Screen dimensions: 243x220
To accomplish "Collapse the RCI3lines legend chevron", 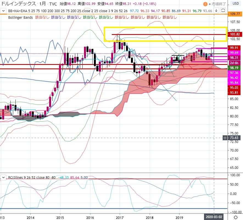I will [3, 177].
